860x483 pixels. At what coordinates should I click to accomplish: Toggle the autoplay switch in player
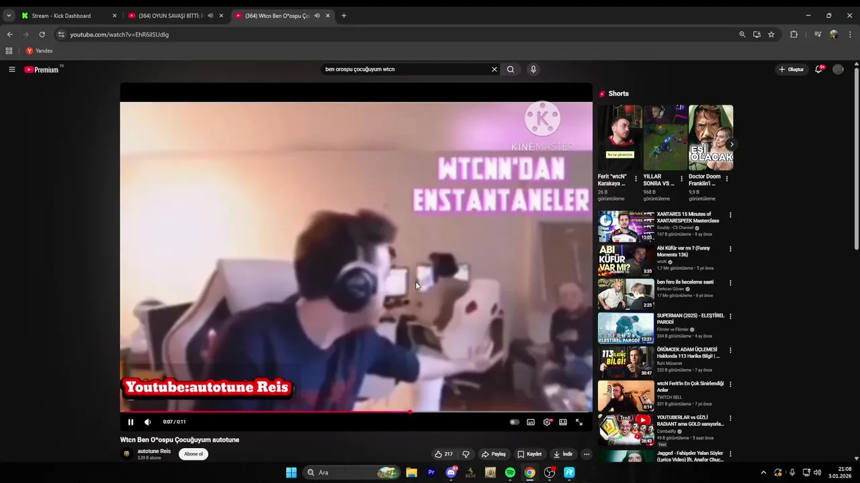(x=515, y=422)
